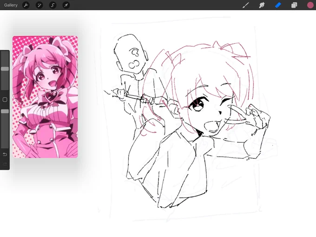
Task: Redo the last undone stroke
Action: [x=5, y=164]
